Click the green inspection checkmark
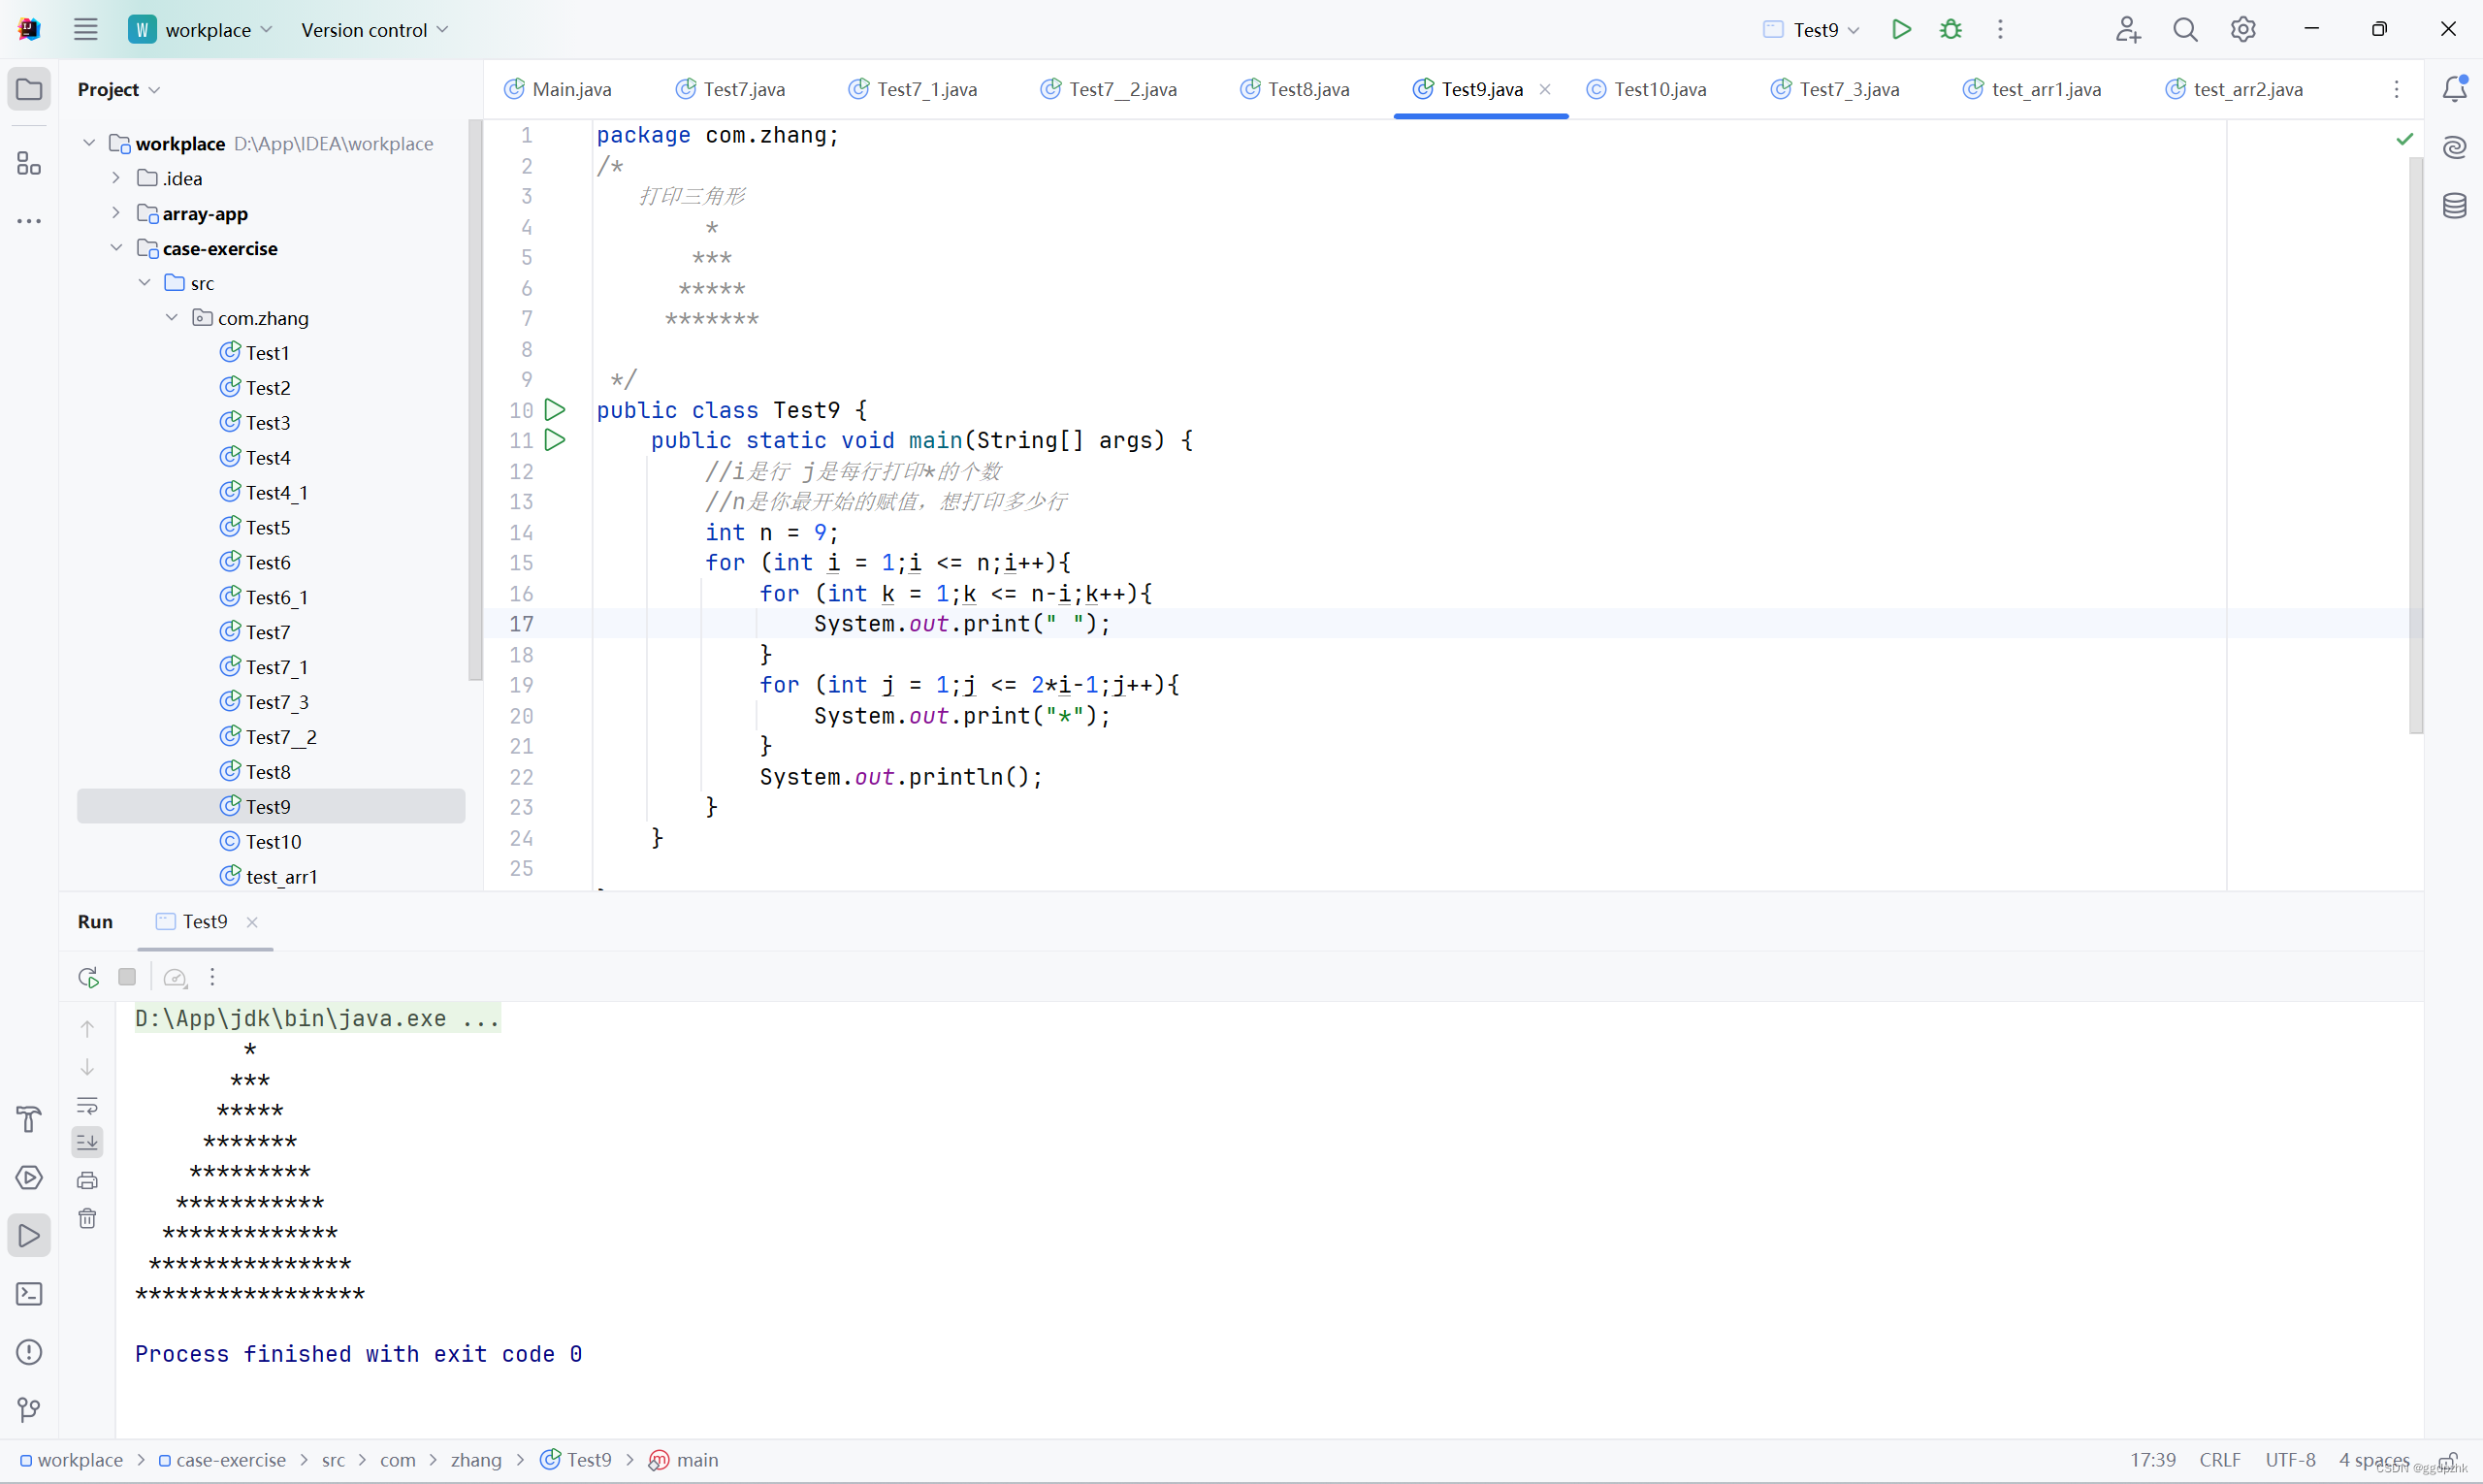Viewport: 2483px width, 1484px height. (2405, 139)
